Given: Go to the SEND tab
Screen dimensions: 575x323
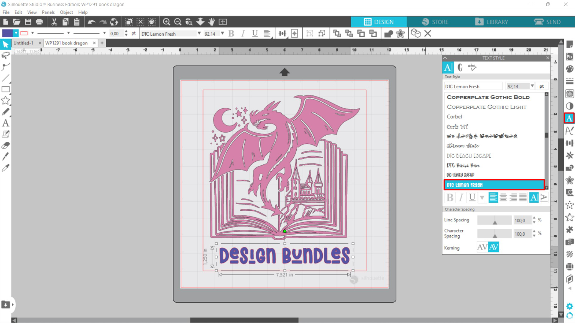Looking at the screenshot, I should click(x=547, y=22).
